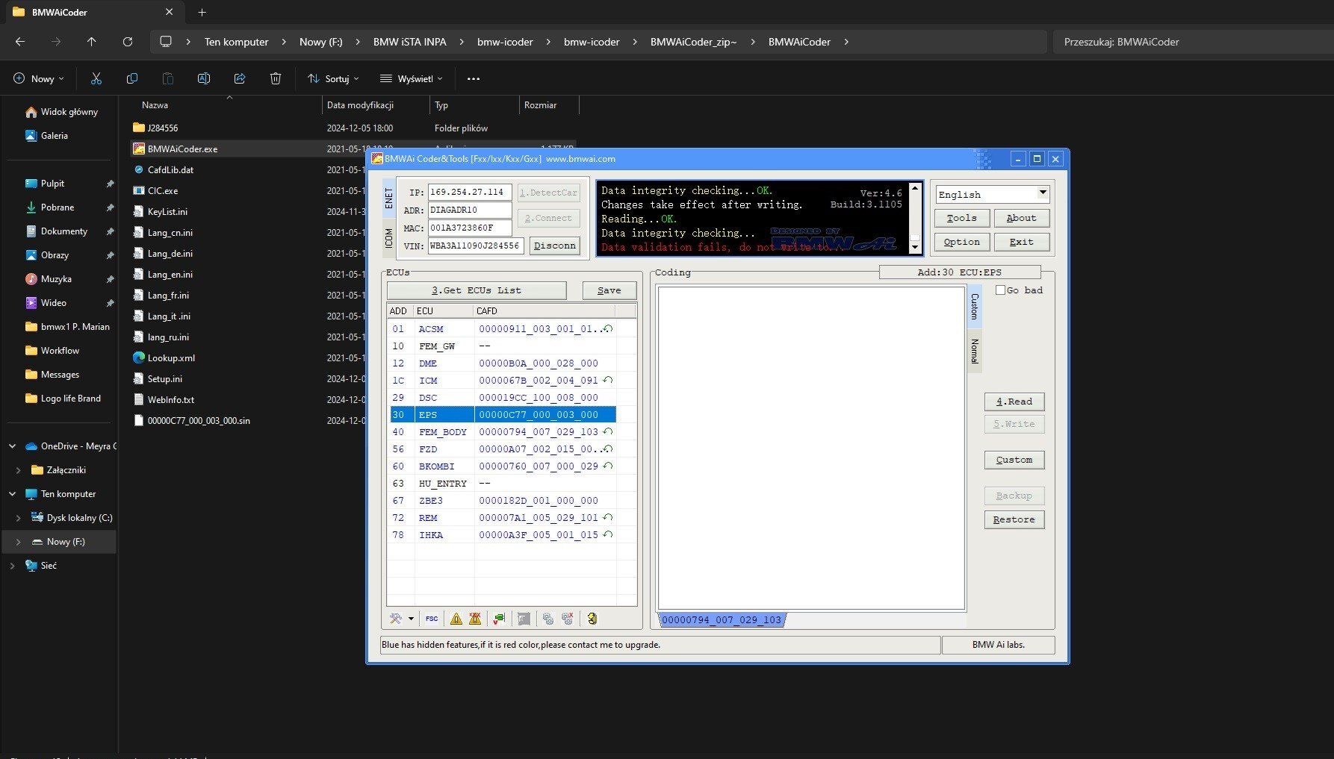Open the Wyświetl view dropdown
Image resolution: width=1334 pixels, height=759 pixels.
[412, 78]
